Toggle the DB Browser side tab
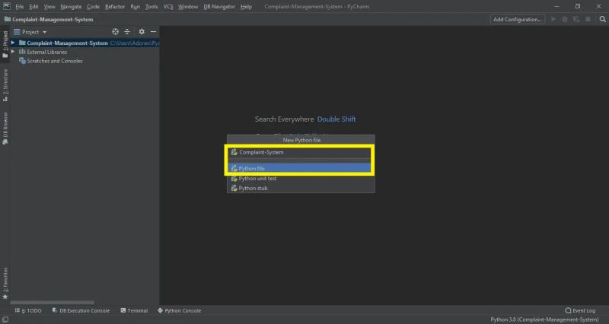 tap(5, 129)
